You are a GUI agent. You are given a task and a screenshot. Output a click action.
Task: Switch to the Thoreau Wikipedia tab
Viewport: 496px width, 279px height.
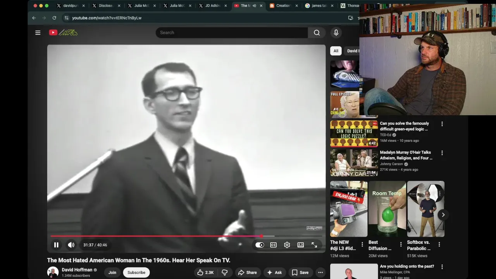tap(350, 6)
